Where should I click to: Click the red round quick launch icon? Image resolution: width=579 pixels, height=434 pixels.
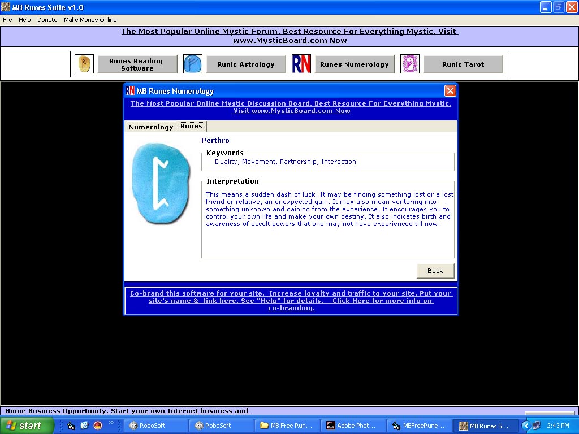[97, 426]
